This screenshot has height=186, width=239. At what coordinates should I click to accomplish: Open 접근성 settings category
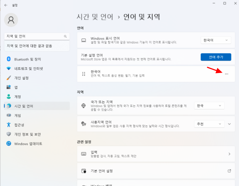pyautogui.click(x=37, y=125)
